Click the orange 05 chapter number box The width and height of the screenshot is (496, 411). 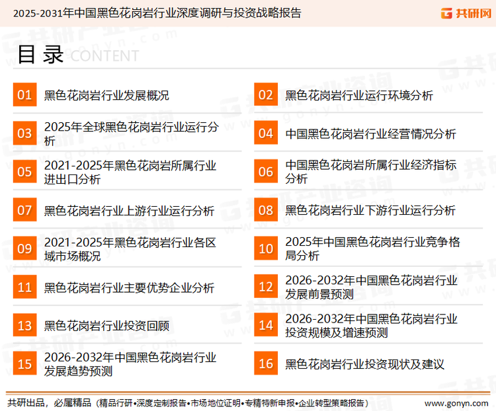point(24,172)
